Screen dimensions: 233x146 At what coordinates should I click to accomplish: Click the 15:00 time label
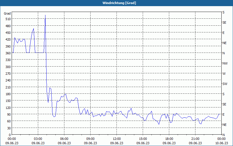click(x=143, y=139)
